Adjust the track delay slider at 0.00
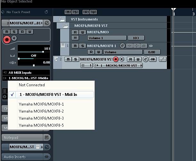This screenshot has width=196, height=161. [34, 65]
